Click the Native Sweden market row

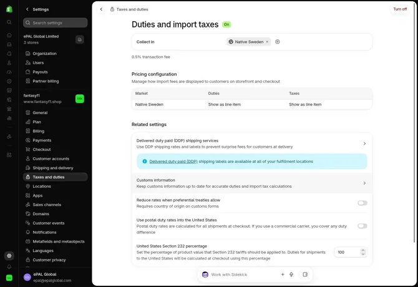(251, 104)
